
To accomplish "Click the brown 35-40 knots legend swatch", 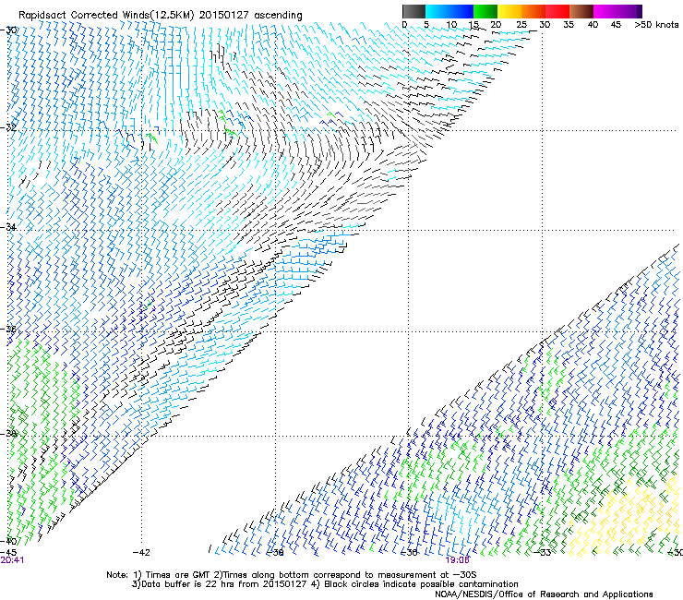I will click(x=581, y=11).
